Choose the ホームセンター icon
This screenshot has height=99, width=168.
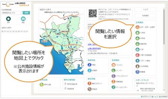point(113,87)
